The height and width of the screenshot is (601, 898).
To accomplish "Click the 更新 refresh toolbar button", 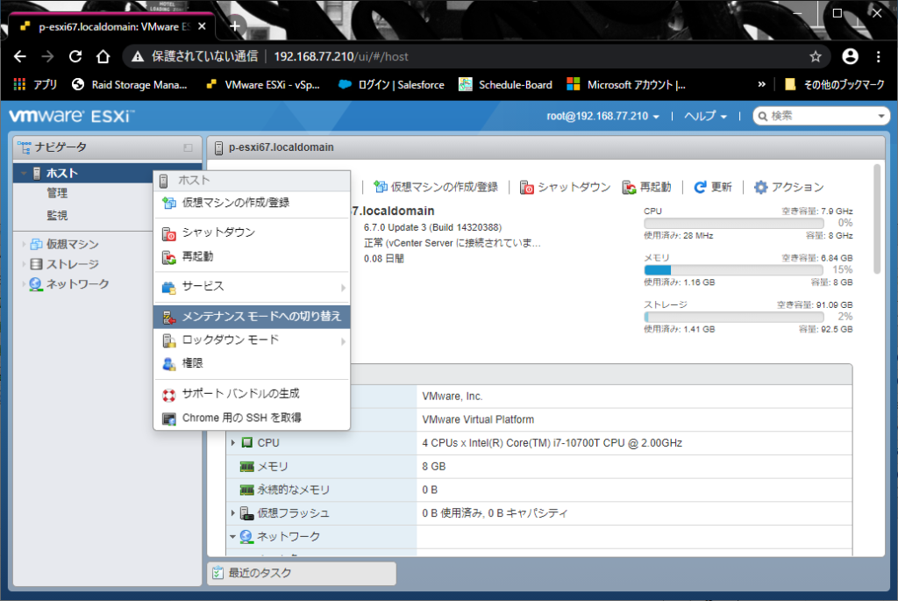I will tap(713, 187).
